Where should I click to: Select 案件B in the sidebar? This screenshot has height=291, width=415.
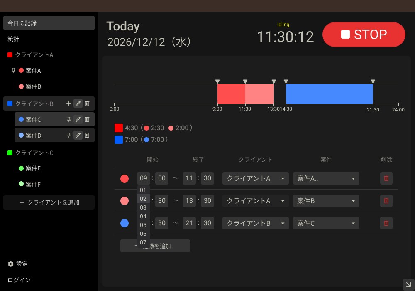(x=33, y=86)
